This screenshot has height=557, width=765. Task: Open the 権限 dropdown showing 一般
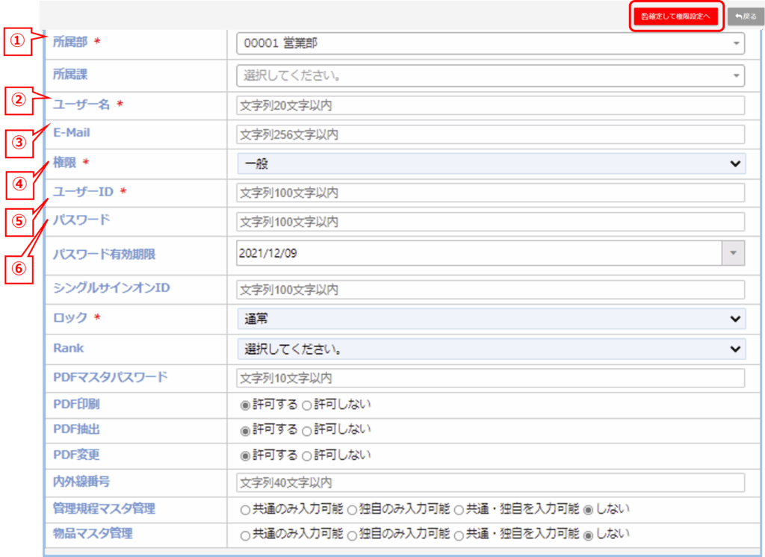click(x=490, y=164)
